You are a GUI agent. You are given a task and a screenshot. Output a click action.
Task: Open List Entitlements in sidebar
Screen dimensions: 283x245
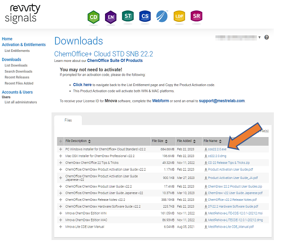coord(17,51)
